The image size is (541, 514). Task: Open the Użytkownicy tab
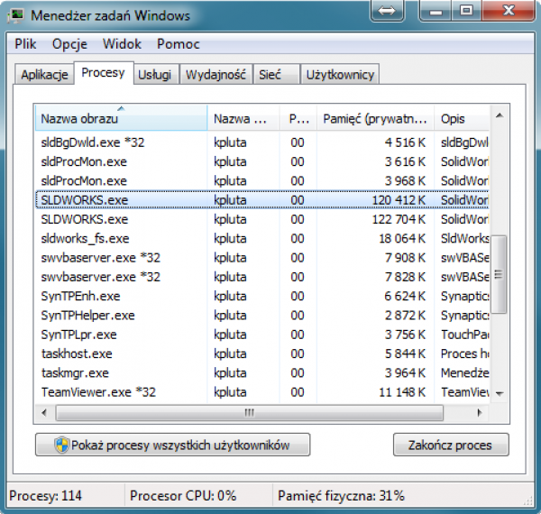tap(340, 75)
